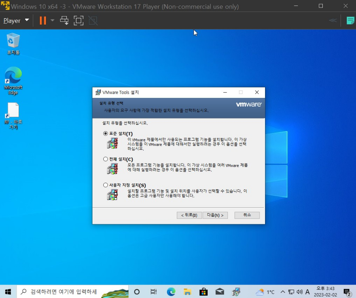This screenshot has width=356, height=298.
Task: Expand the hidden system tray icons chevron
Action: 283,292
